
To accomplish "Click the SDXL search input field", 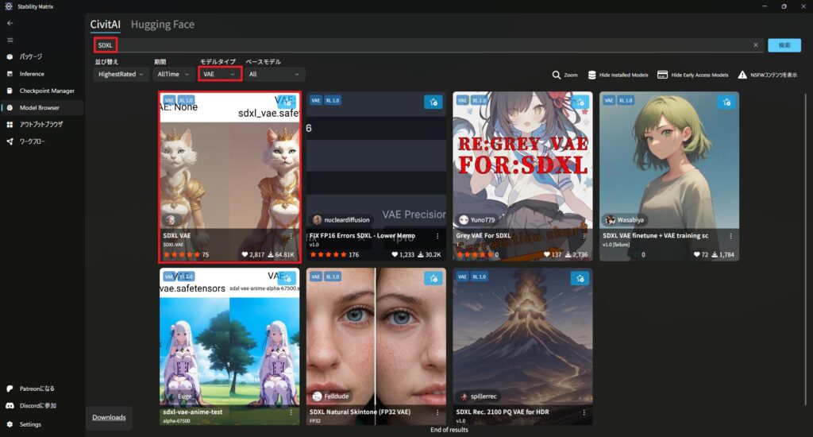I will 428,45.
